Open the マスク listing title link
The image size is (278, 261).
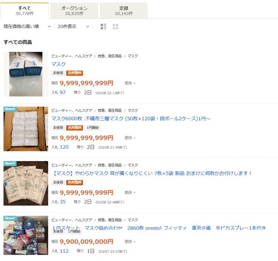point(58,64)
